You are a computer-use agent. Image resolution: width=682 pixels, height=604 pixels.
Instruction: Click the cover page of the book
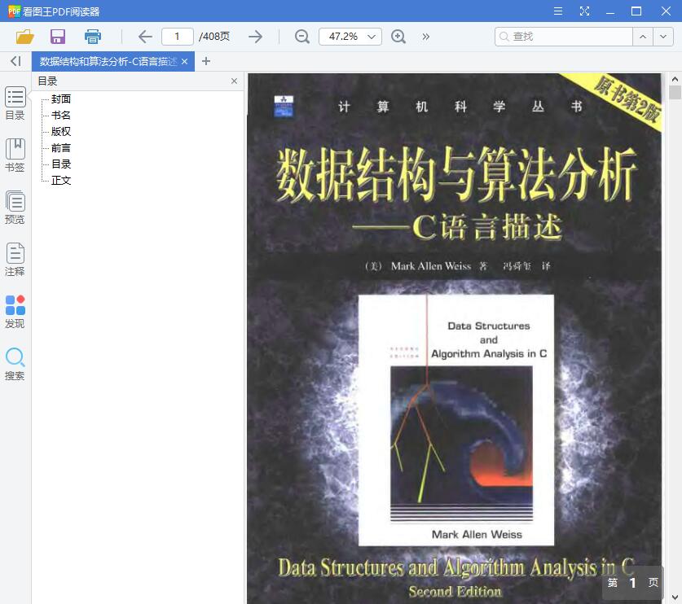pyautogui.click(x=455, y=338)
